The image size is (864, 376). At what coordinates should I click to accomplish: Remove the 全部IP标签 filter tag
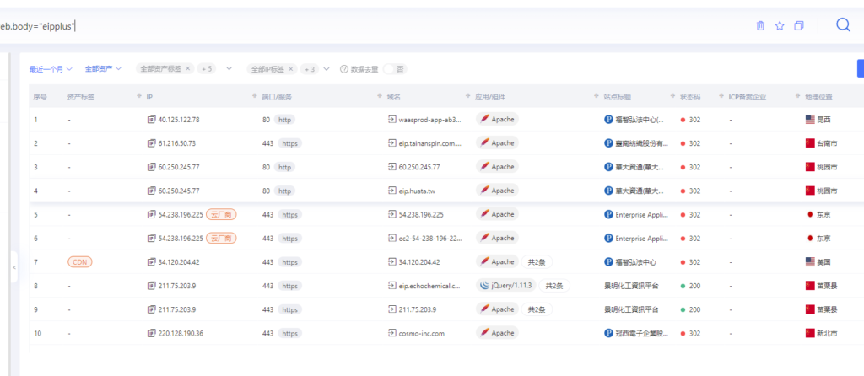coord(290,69)
